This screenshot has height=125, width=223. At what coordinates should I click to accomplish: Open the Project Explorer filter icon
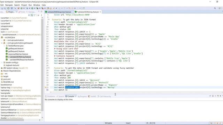coord(34,15)
